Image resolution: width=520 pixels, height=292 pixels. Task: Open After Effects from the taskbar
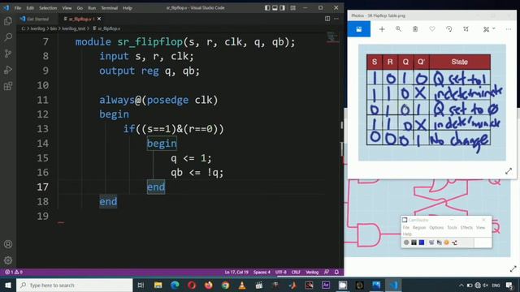(326, 285)
